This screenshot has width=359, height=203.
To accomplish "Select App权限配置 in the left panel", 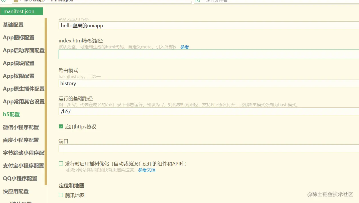I will click(x=18, y=76).
